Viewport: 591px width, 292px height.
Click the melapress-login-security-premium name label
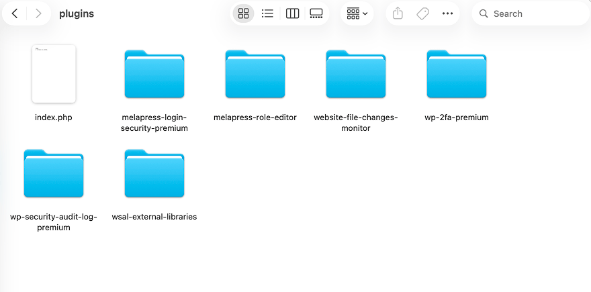coord(154,123)
